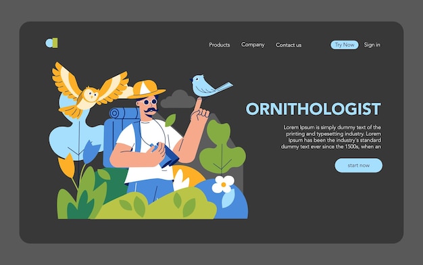The height and width of the screenshot is (265, 423).
Task: Open the Sign in link
Action: 372,45
